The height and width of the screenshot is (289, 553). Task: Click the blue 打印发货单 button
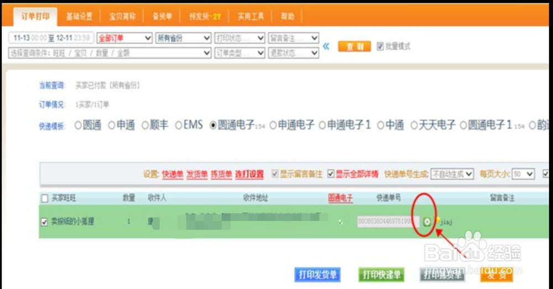coord(317,275)
